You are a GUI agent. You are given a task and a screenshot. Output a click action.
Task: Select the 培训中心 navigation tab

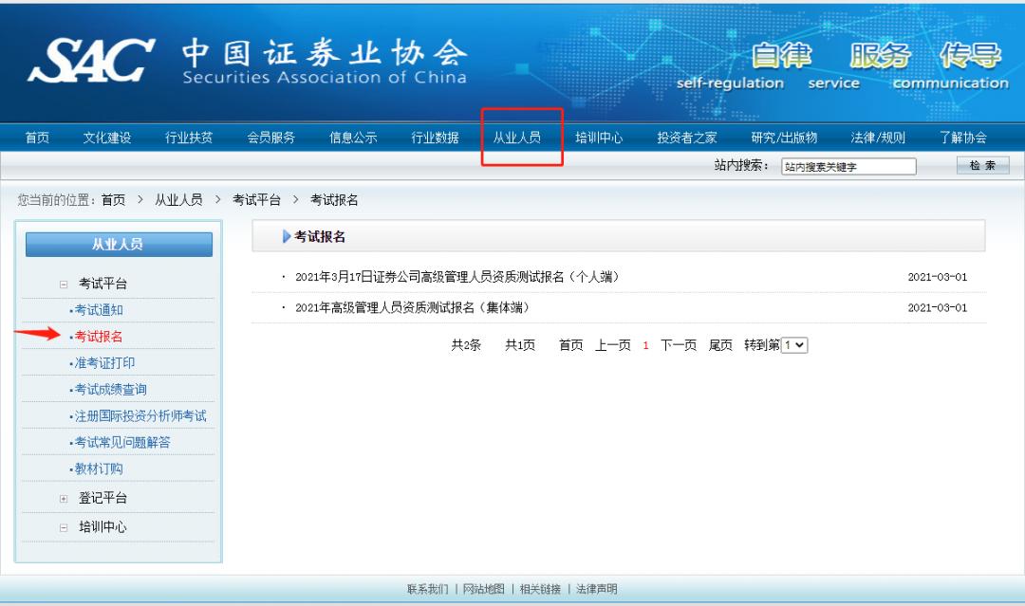(598, 136)
